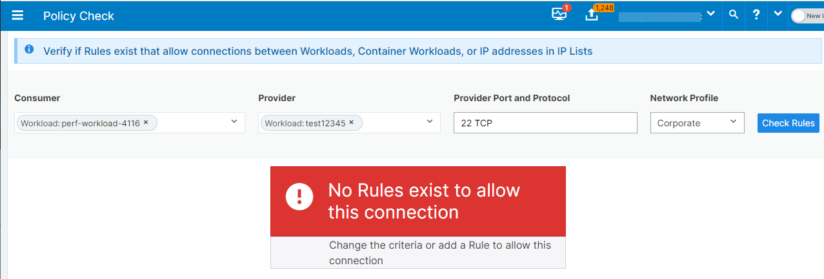This screenshot has width=824, height=279.
Task: Open the help question mark icon
Action: coord(756,15)
